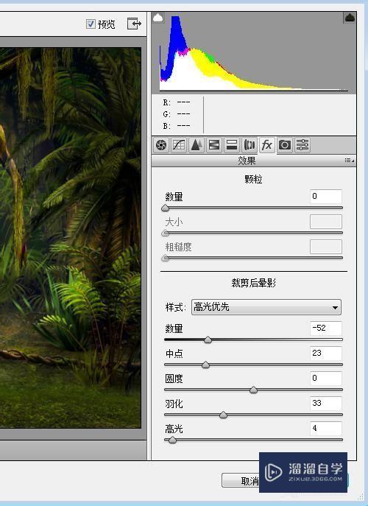Open the Camera Calibration tab
The width and height of the screenshot is (368, 506).
pos(285,145)
